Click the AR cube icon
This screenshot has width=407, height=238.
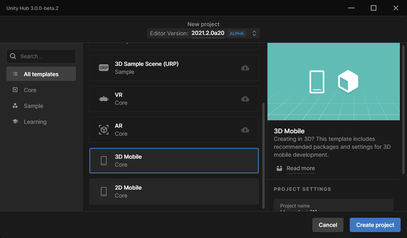[x=104, y=129]
